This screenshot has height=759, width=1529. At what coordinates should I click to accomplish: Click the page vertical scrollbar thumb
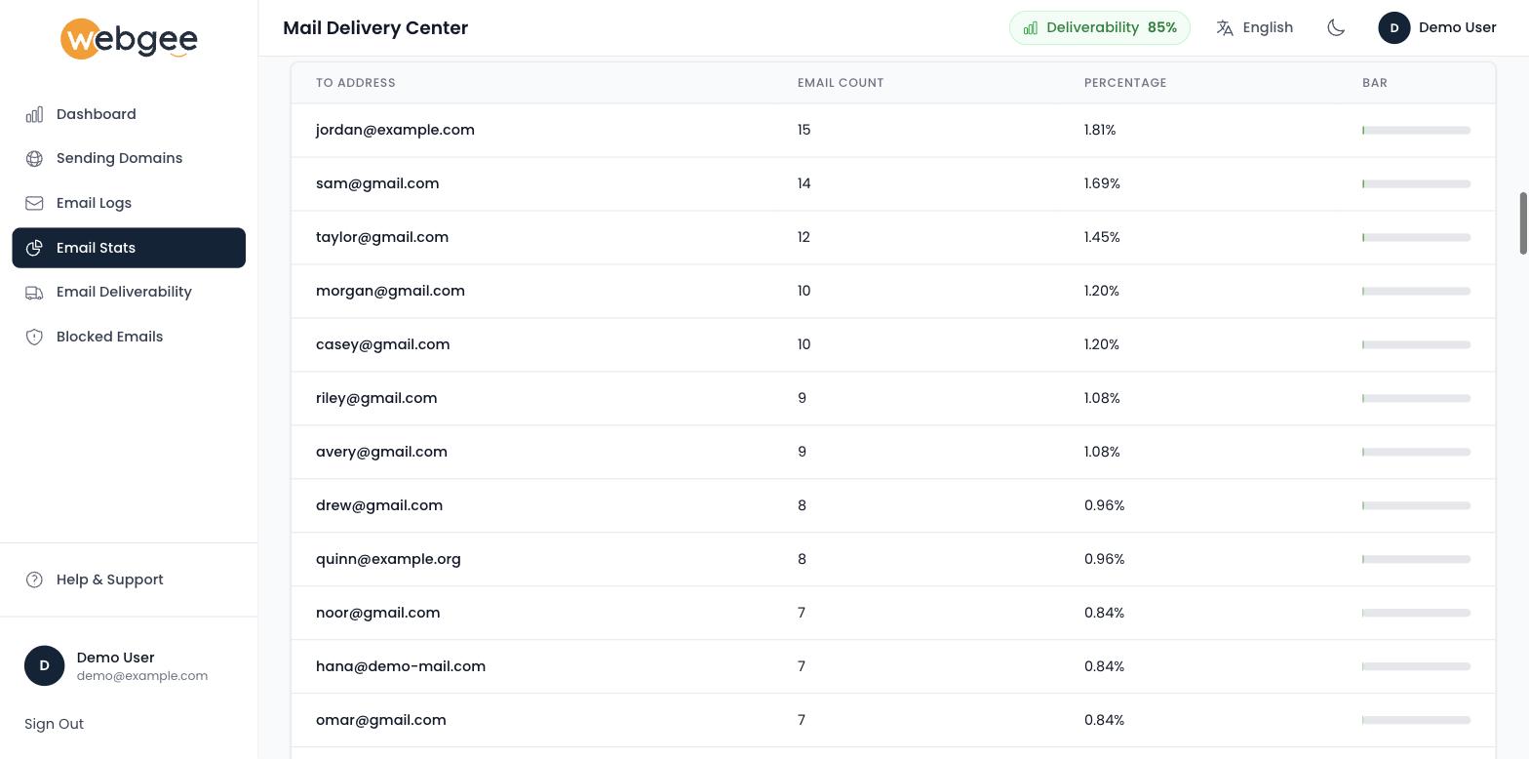coord(1523,223)
